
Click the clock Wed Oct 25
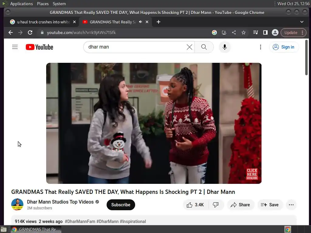pos(294,4)
